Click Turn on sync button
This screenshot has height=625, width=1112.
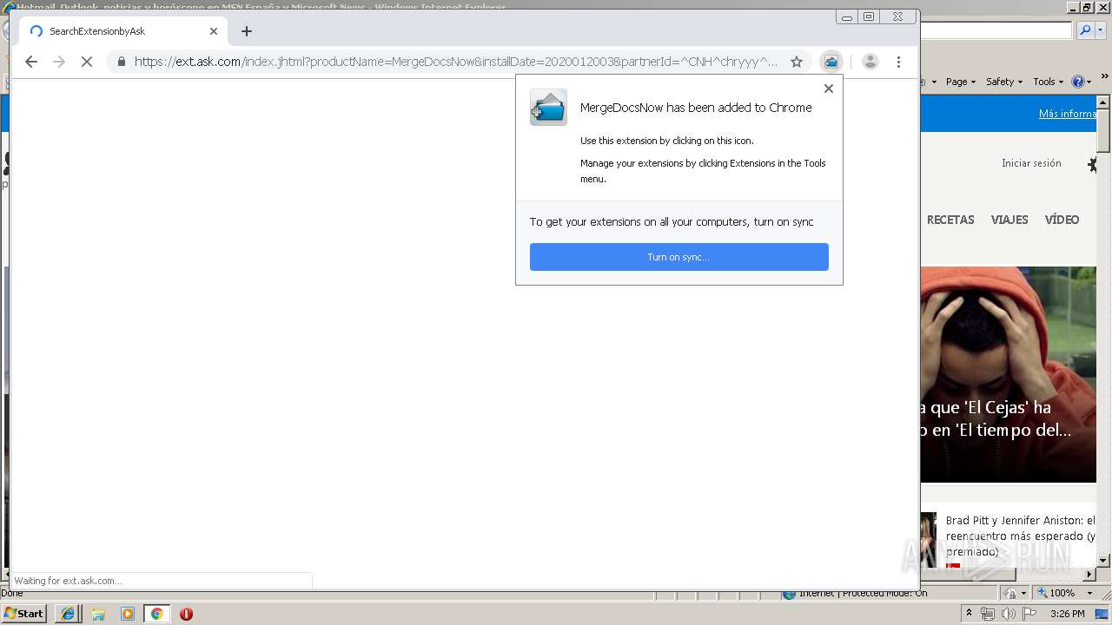[678, 257]
